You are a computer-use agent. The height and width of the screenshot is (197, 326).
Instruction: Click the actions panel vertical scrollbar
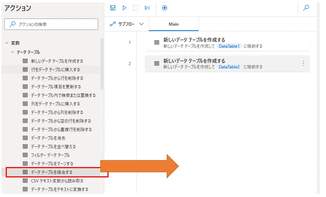pos(102,64)
